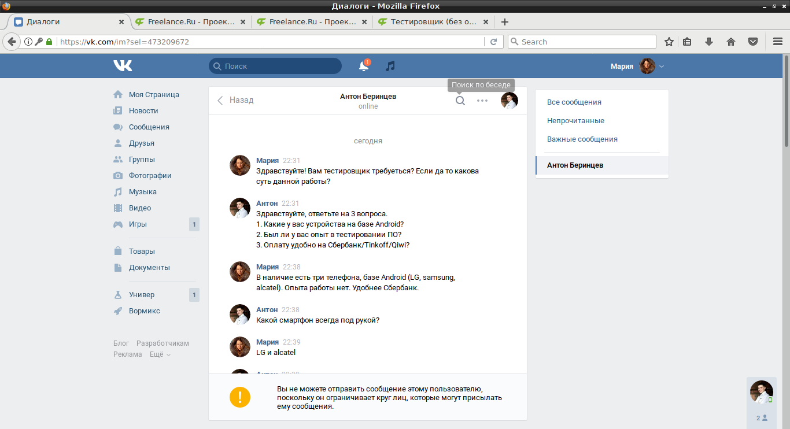Viewport: 790px width, 429px height.
Task: Open online friends counter at bottom right
Action: pyautogui.click(x=762, y=417)
